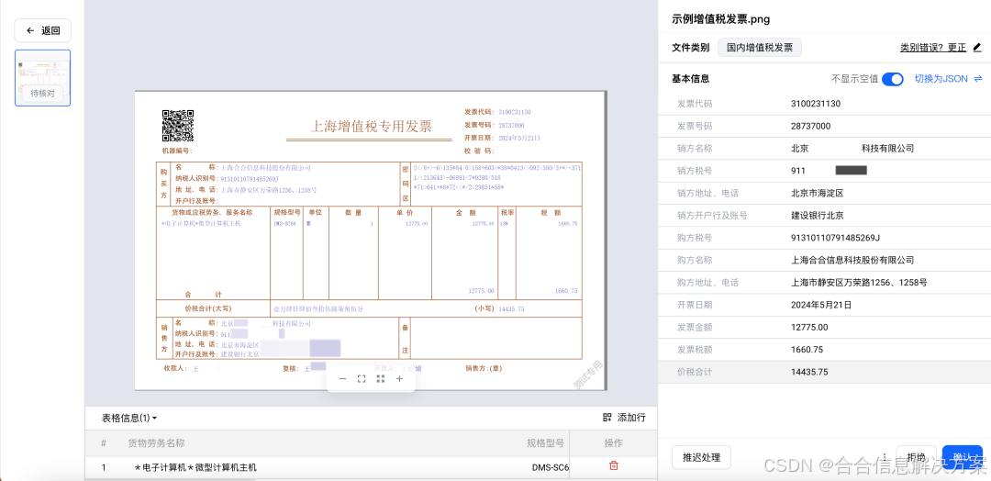This screenshot has height=481, width=991.
Task: Open the three-dot more options icon
Action: click(885, 457)
